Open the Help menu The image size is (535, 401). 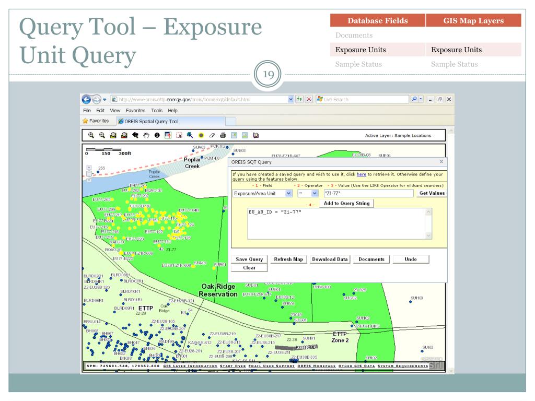172,111
